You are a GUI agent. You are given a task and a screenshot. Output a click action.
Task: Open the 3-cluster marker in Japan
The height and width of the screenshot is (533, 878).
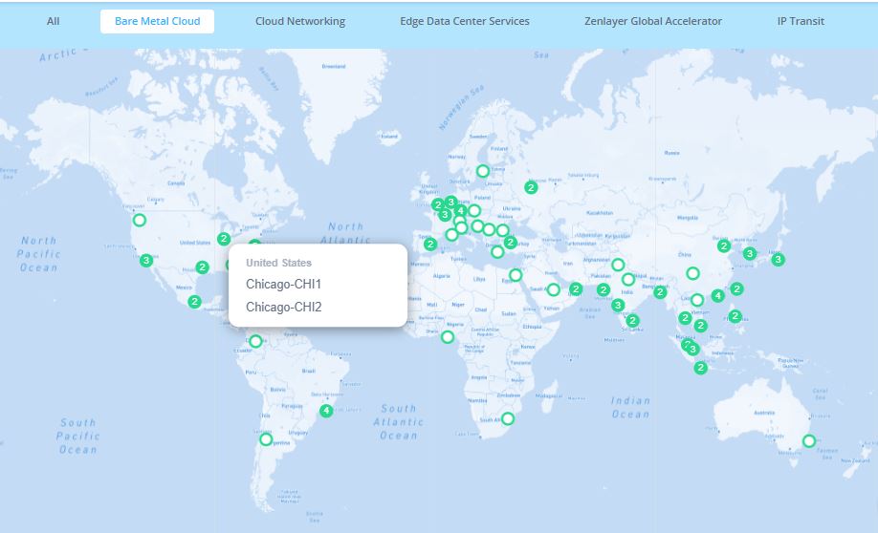click(778, 260)
